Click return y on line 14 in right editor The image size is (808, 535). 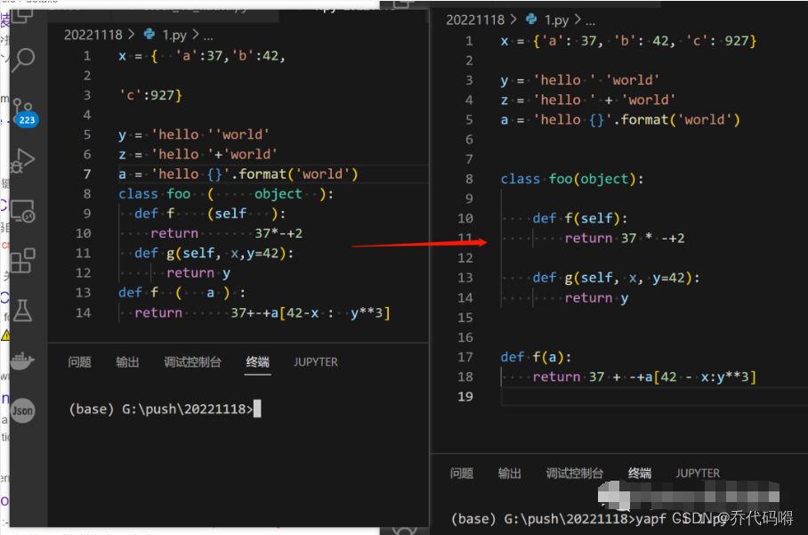point(597,298)
